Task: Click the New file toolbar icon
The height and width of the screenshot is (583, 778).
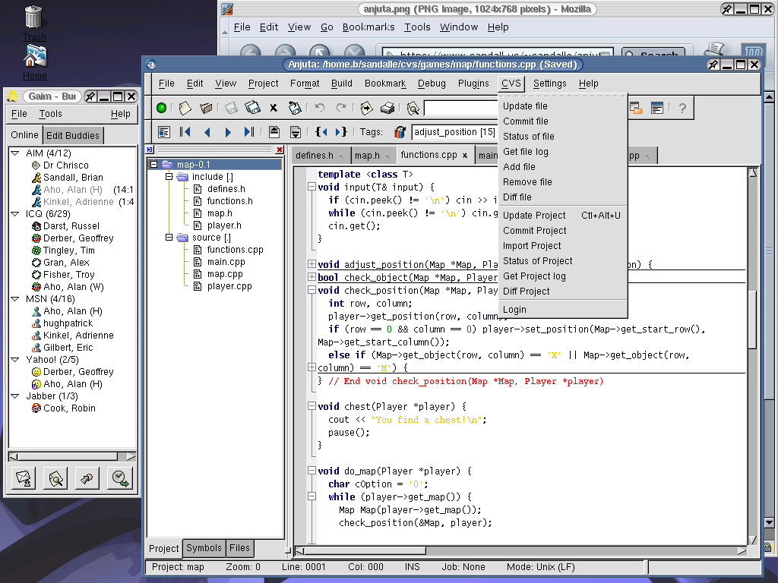Action: point(185,109)
